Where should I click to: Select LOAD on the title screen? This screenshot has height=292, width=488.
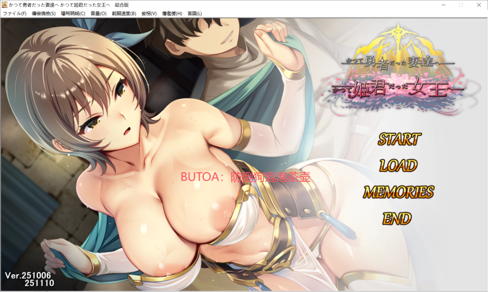click(398, 165)
